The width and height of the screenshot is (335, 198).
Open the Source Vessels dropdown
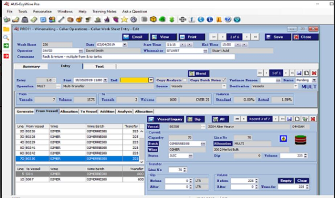click(x=224, y=86)
